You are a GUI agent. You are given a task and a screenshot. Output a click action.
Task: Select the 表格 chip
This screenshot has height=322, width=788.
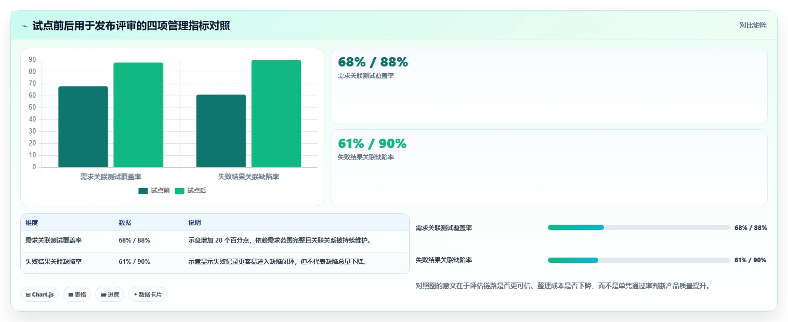[x=77, y=294]
